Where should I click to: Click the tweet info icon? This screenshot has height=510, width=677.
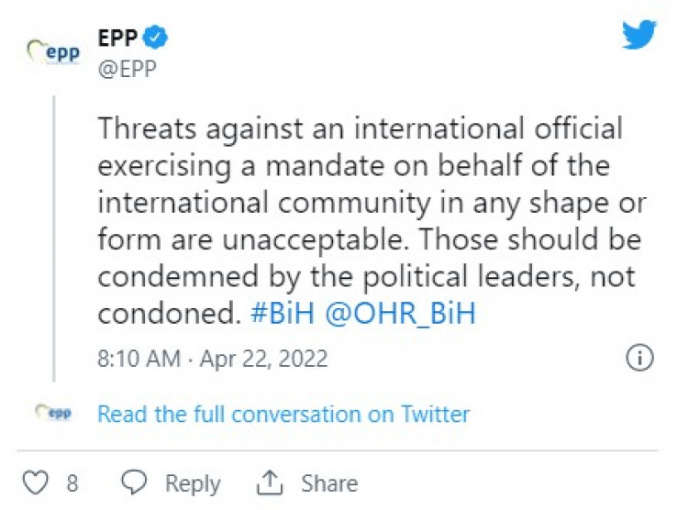pyautogui.click(x=639, y=357)
